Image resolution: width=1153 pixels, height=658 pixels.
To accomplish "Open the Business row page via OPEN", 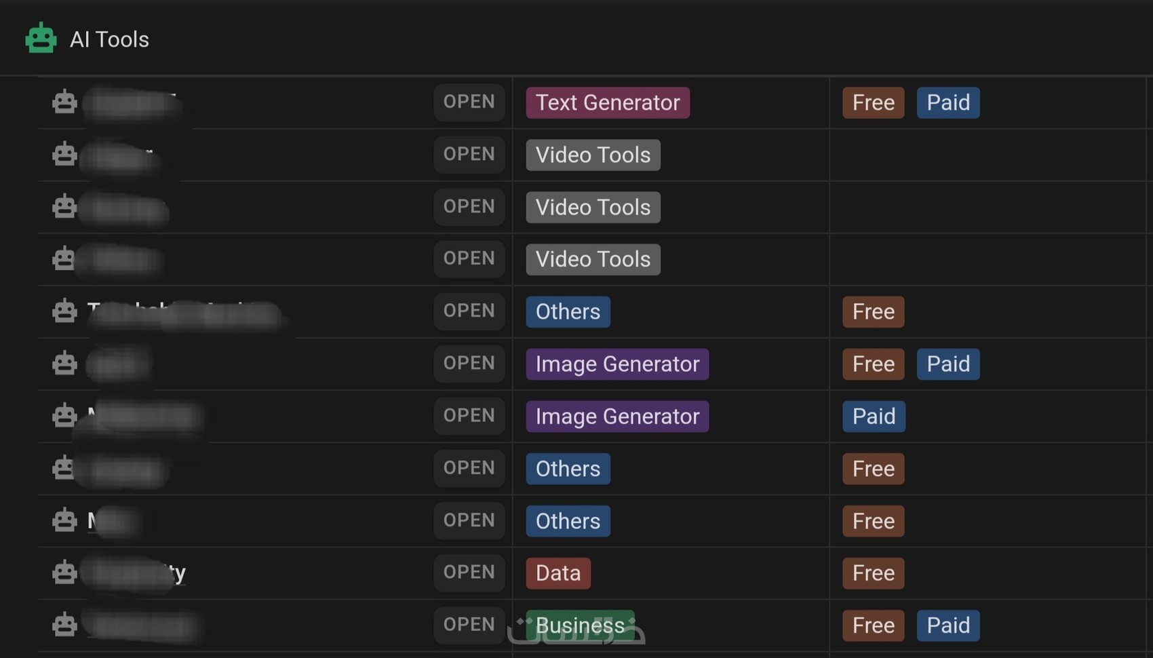I will [469, 625].
